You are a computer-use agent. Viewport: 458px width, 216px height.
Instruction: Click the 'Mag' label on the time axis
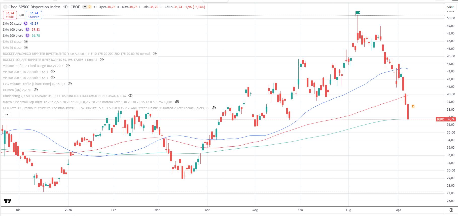[x=255, y=210]
